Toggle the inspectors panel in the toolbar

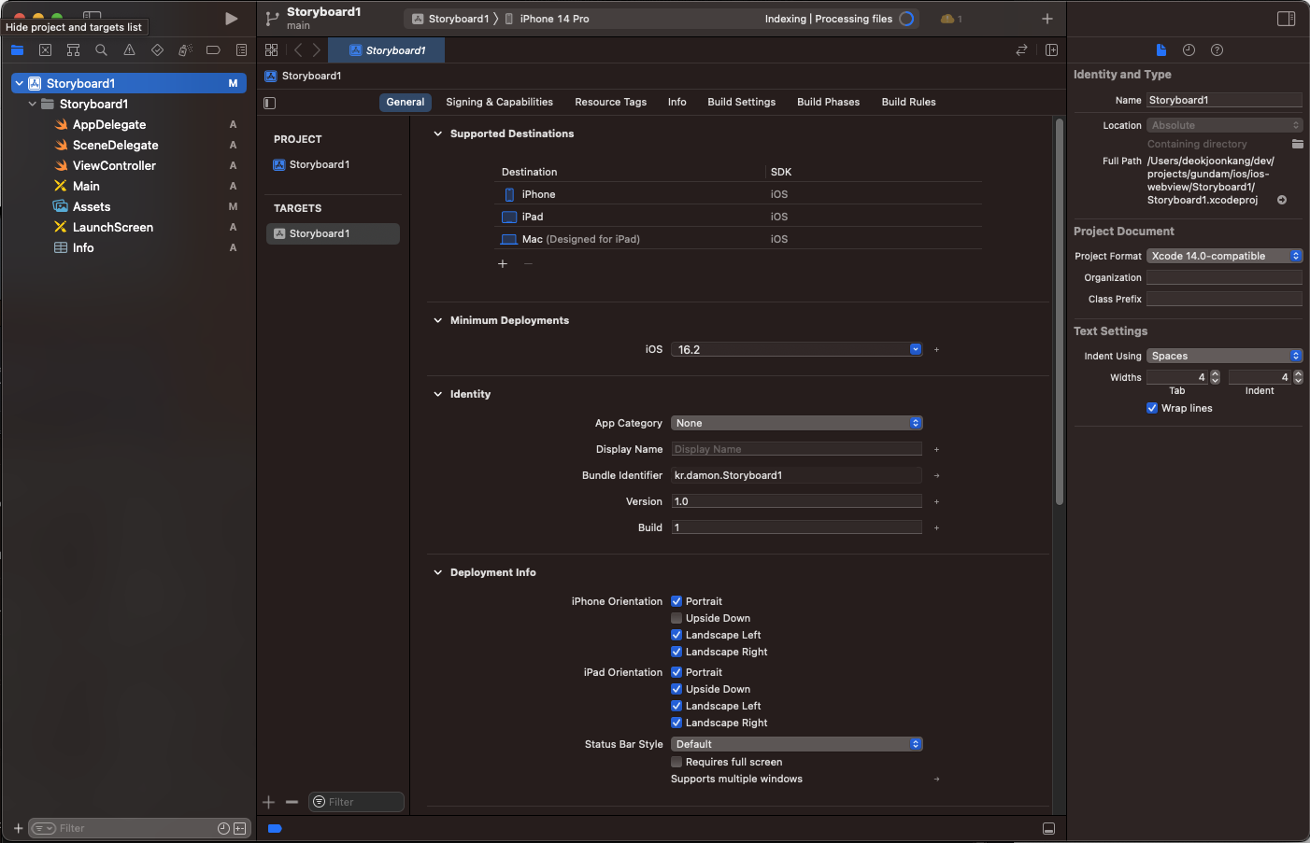tap(1286, 19)
